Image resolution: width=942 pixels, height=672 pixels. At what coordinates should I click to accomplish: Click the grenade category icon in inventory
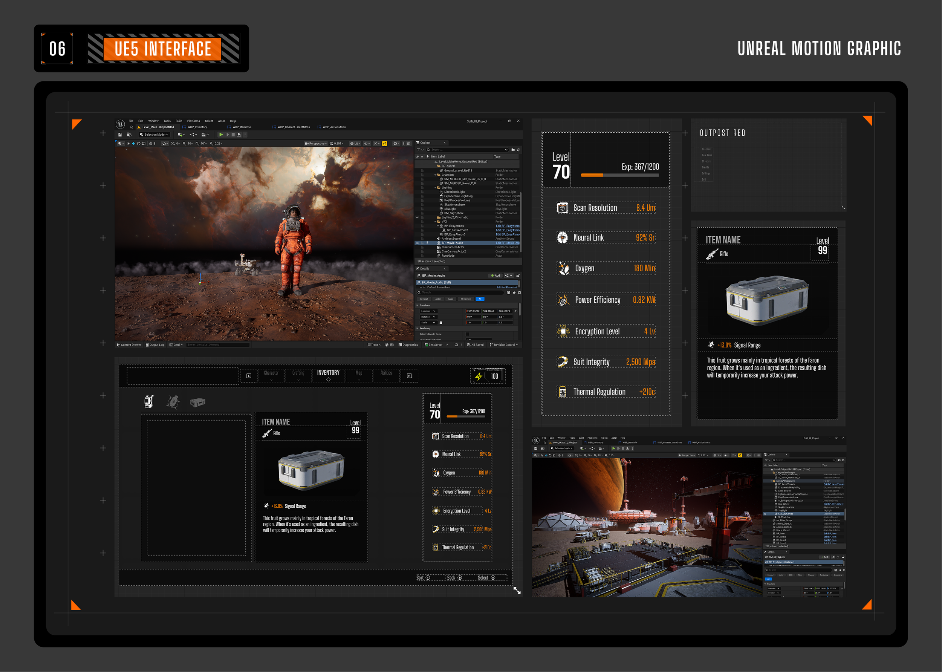(173, 402)
